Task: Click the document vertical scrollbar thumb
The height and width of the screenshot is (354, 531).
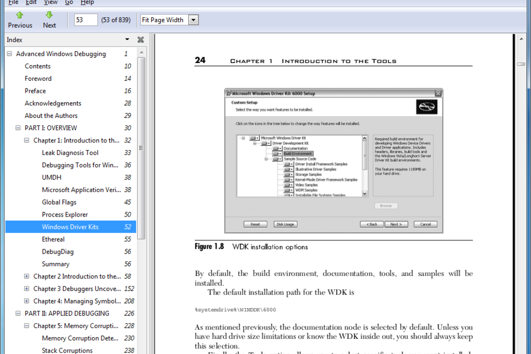Action: [521, 64]
